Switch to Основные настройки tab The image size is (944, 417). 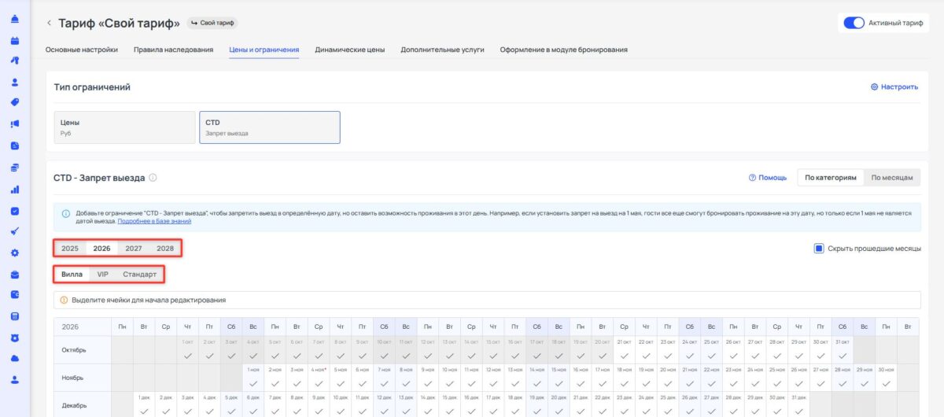pyautogui.click(x=82, y=50)
